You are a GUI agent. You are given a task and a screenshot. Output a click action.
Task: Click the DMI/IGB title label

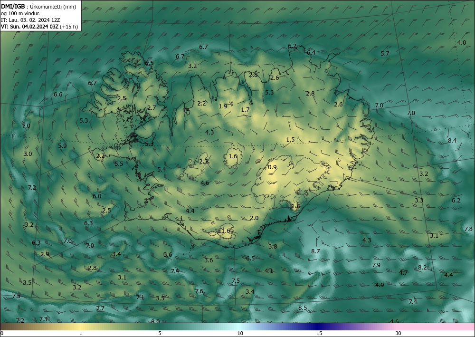tap(13, 6)
